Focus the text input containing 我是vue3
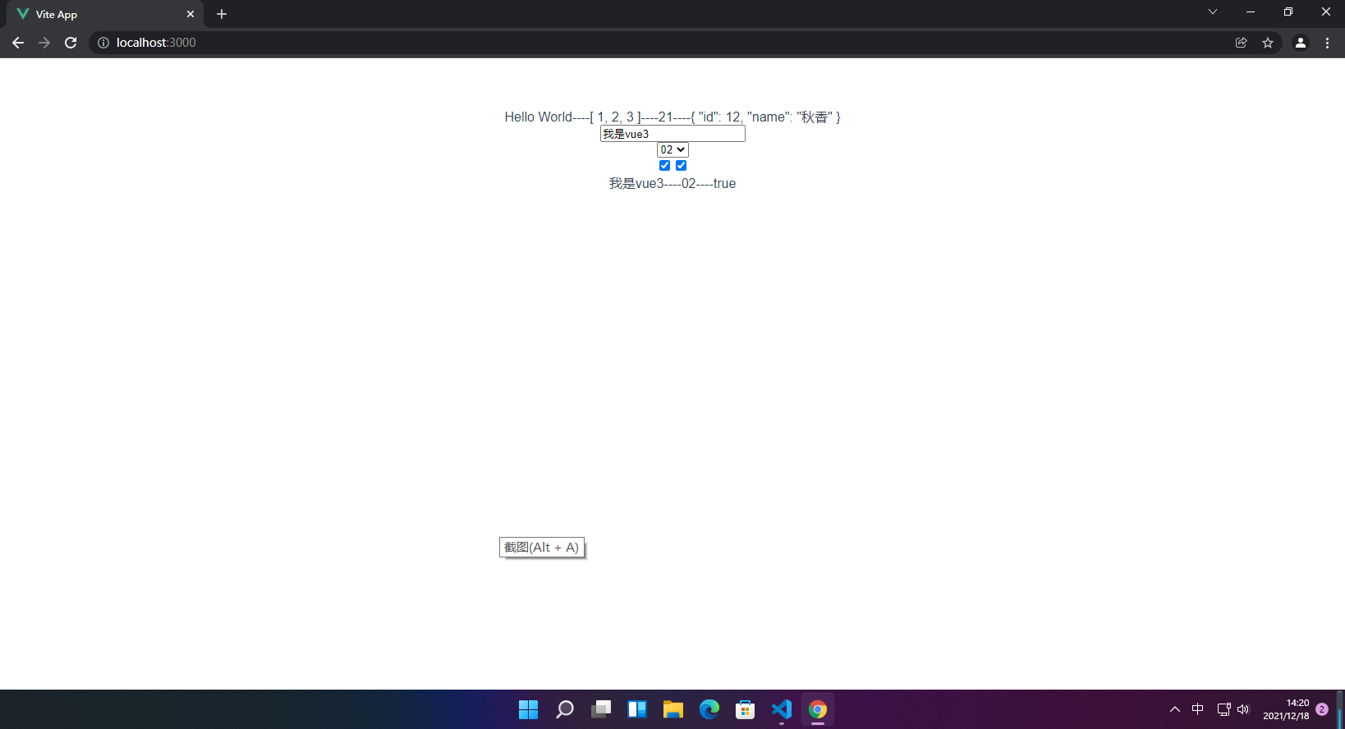 coord(672,134)
